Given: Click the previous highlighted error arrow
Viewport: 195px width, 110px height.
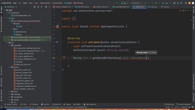Looking at the screenshot, I should click(188, 11).
